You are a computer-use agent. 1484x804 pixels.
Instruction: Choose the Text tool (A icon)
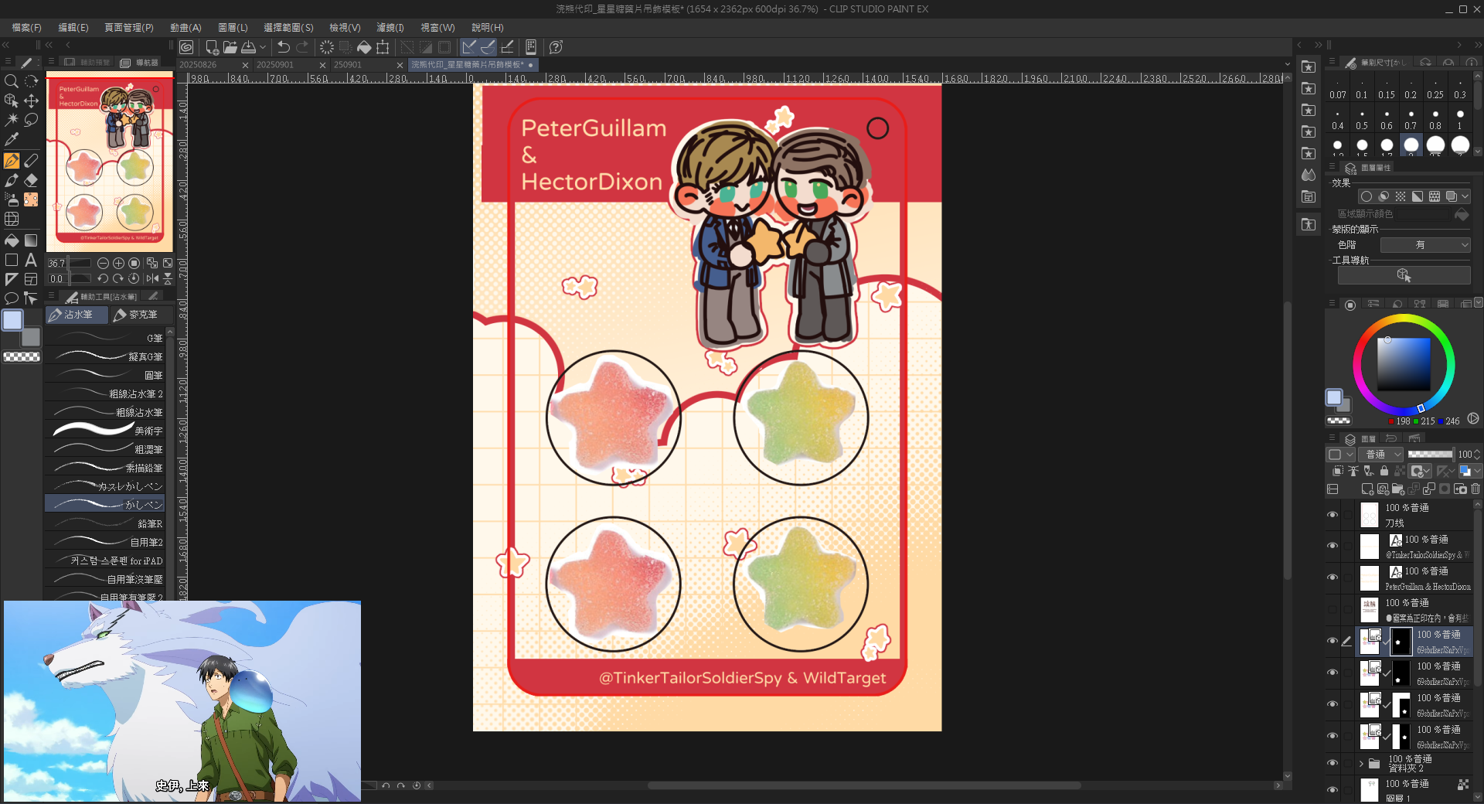tap(31, 261)
